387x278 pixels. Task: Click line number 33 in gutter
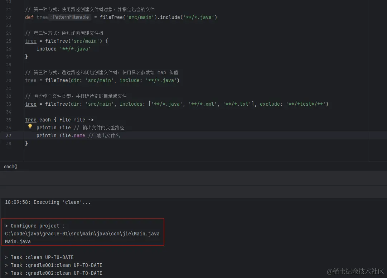click(9, 104)
